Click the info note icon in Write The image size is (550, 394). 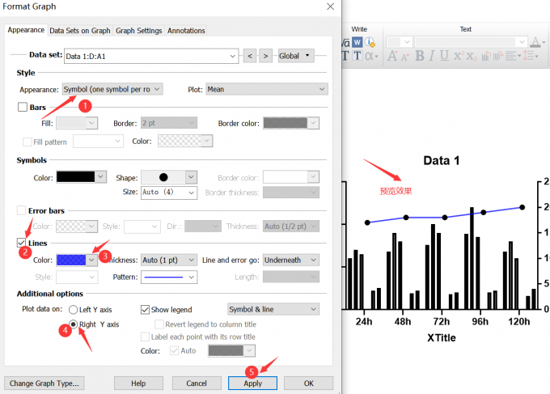(370, 41)
